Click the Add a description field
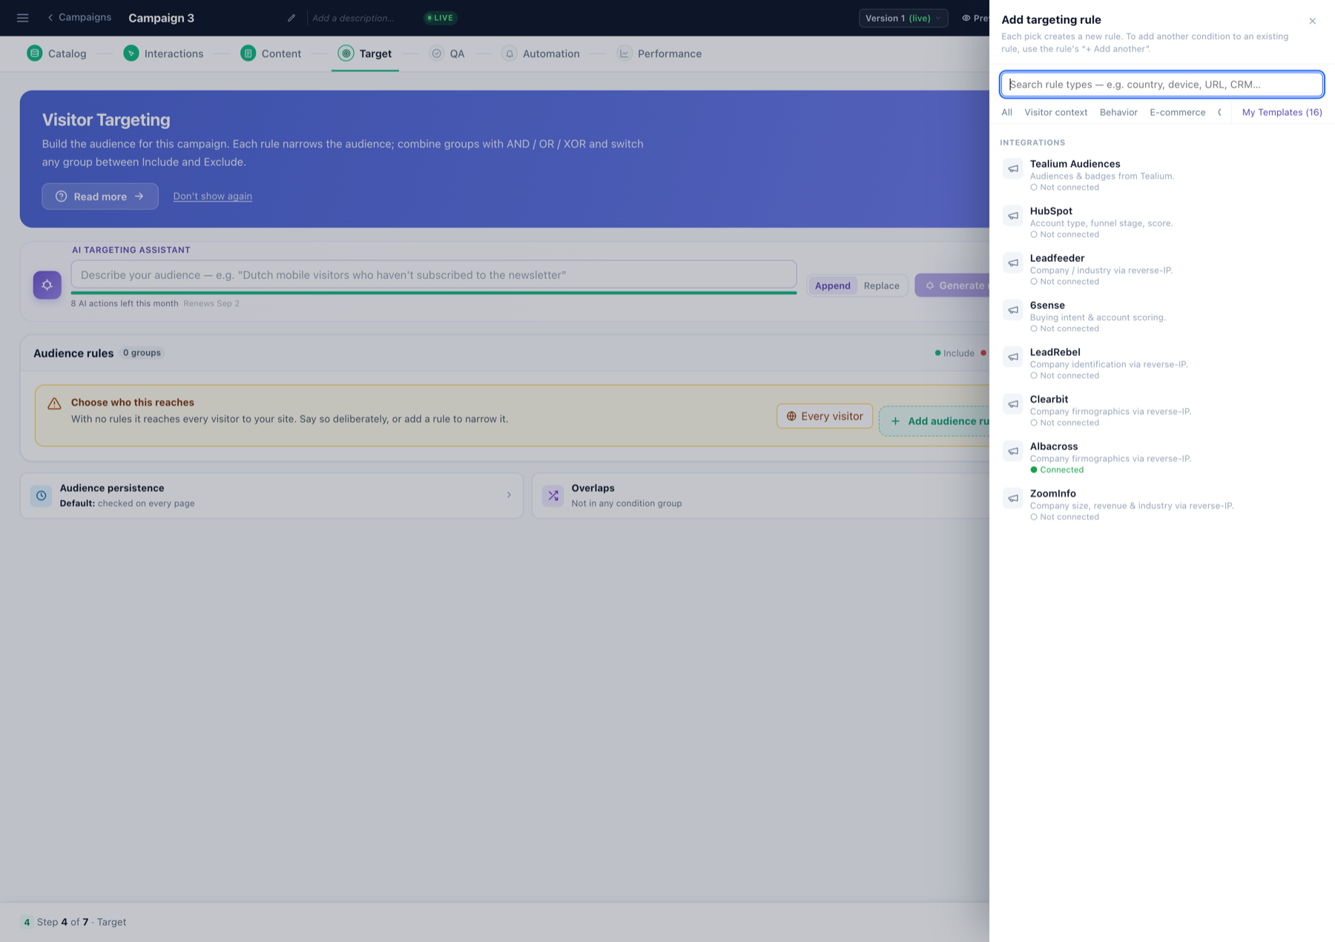 click(354, 18)
